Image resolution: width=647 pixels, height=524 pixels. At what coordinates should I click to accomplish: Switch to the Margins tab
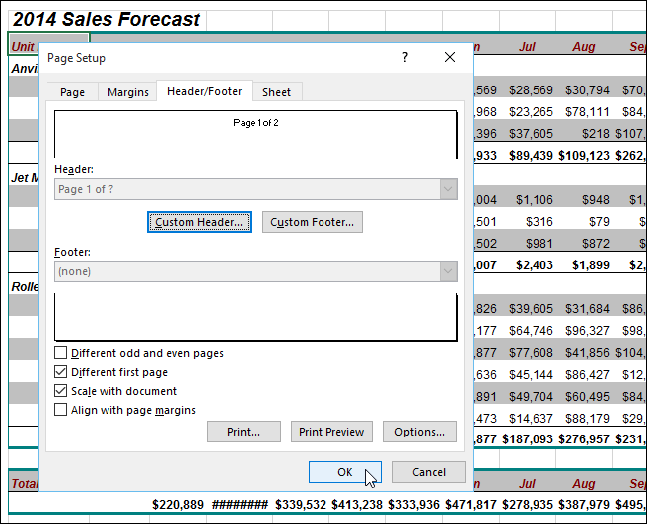pyautogui.click(x=128, y=91)
